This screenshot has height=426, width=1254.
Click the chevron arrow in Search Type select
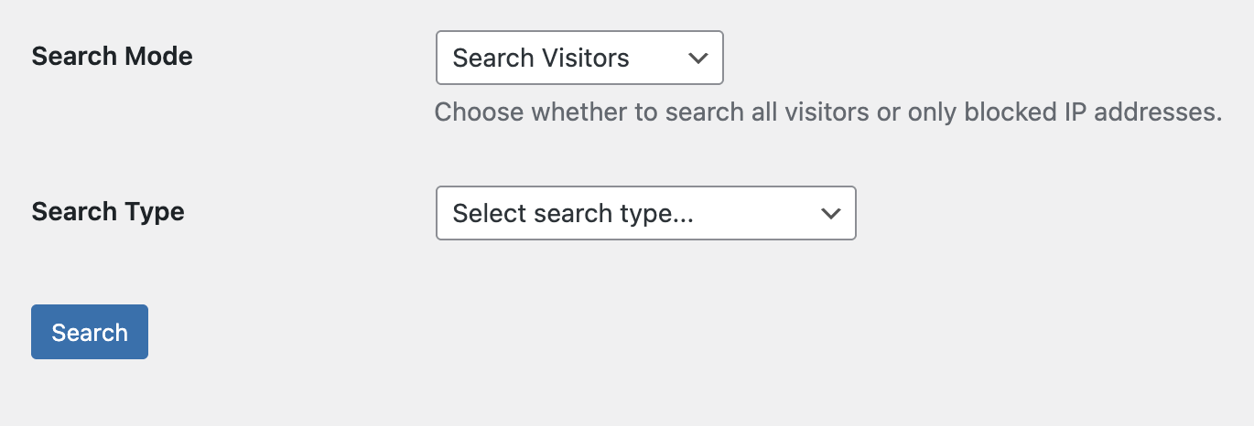(830, 213)
